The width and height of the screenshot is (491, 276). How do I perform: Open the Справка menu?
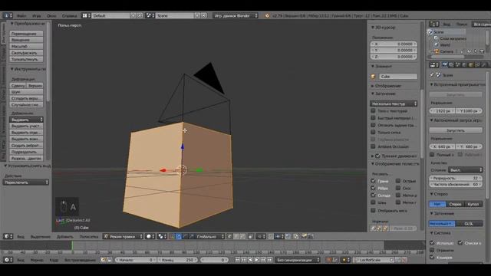click(69, 15)
